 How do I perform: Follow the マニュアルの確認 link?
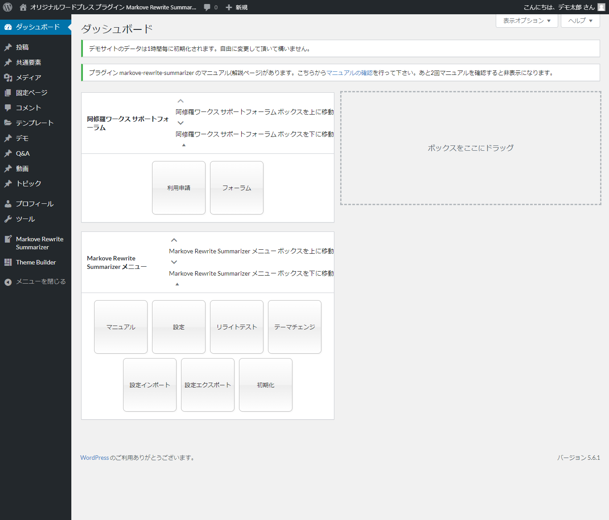(x=350, y=73)
